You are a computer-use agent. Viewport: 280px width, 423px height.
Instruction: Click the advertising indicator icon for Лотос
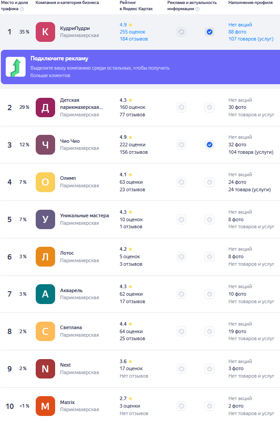pos(181,256)
